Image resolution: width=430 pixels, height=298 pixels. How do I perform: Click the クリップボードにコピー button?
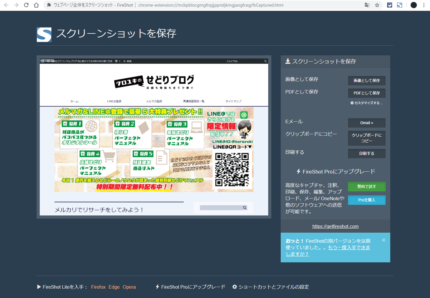coord(367,138)
